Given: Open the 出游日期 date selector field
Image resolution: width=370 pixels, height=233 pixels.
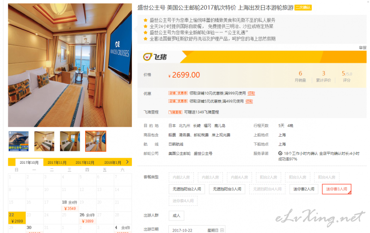Looking at the screenshot, I should [x=197, y=230].
